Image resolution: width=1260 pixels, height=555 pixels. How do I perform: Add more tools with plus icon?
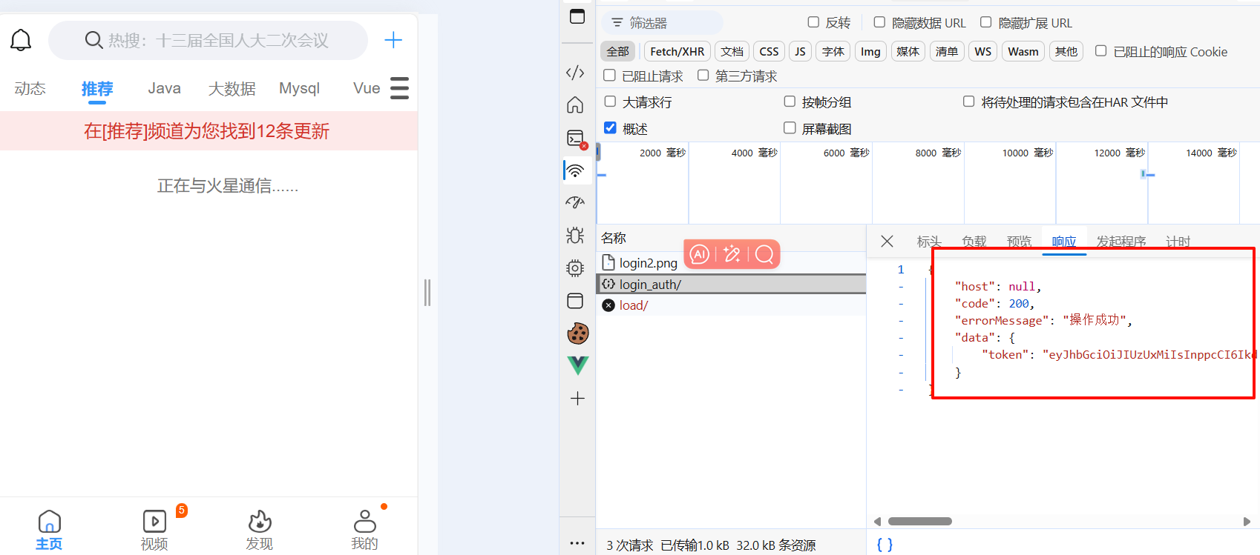coord(577,399)
